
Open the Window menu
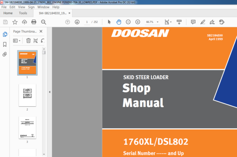pos(43,7)
